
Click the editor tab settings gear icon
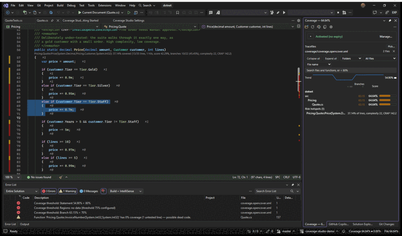coord(298,20)
